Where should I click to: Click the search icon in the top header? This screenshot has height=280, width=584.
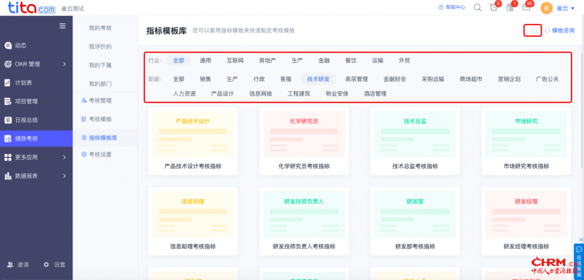477,7
